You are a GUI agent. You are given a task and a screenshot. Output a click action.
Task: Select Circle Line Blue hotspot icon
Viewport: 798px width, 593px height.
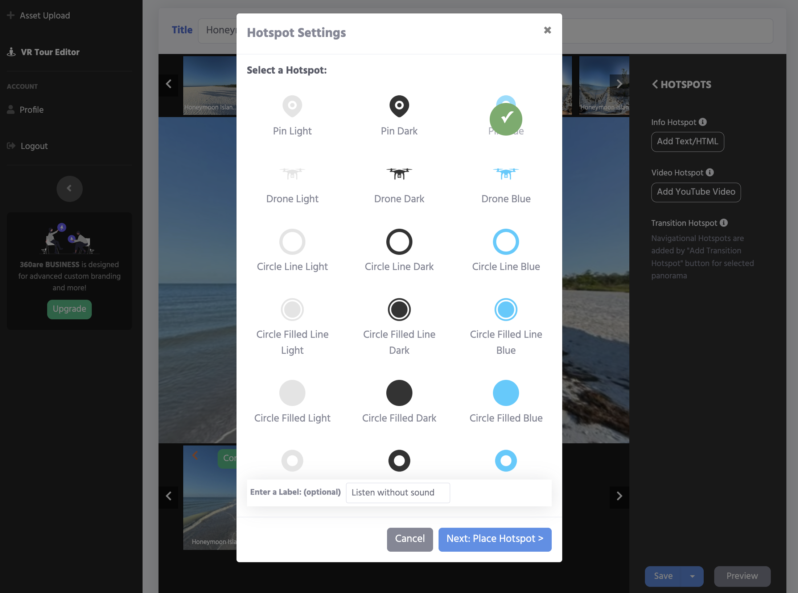coord(506,242)
